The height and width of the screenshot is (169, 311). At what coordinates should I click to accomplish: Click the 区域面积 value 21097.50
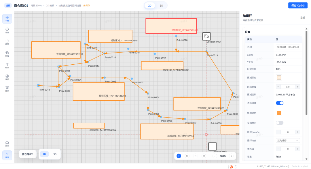(285, 95)
